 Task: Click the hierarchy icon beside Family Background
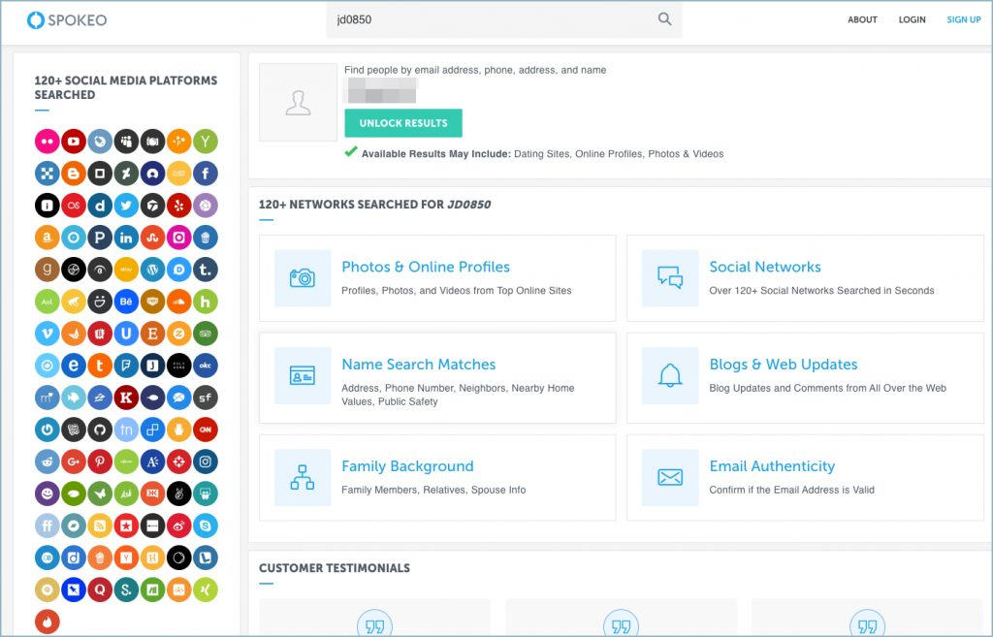[303, 477]
